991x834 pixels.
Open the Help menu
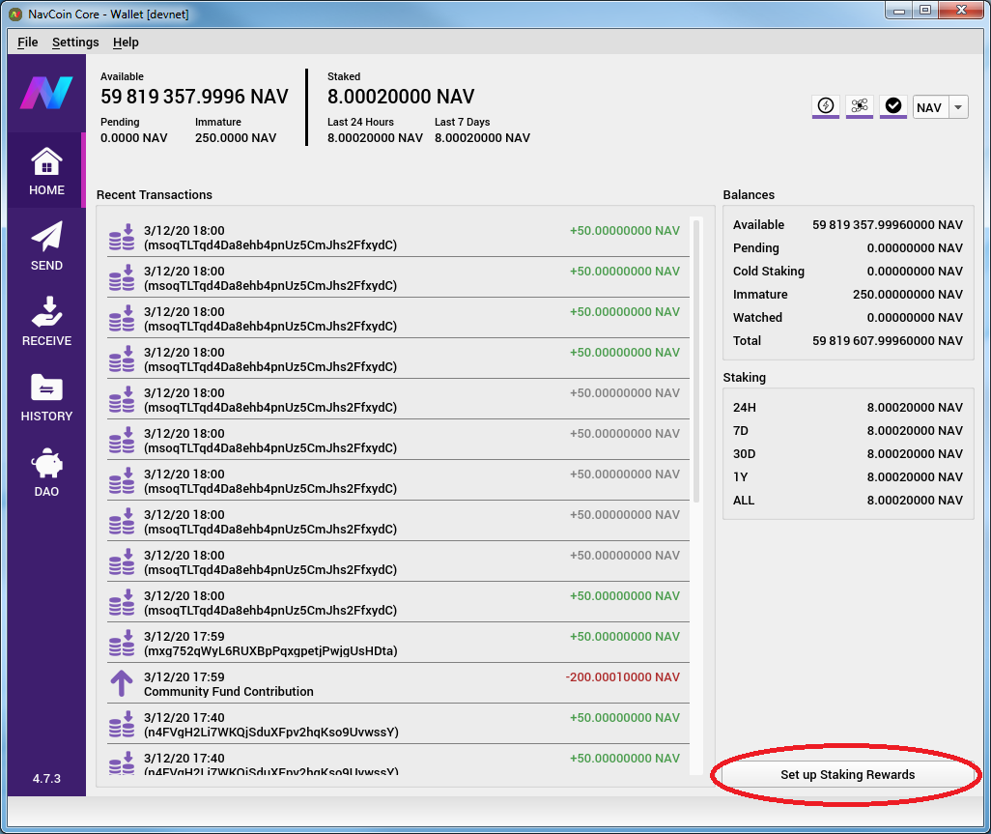pos(126,43)
